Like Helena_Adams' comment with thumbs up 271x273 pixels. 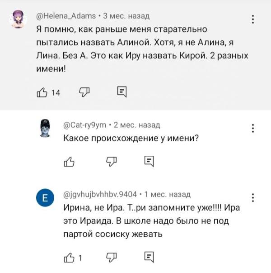[42, 92]
